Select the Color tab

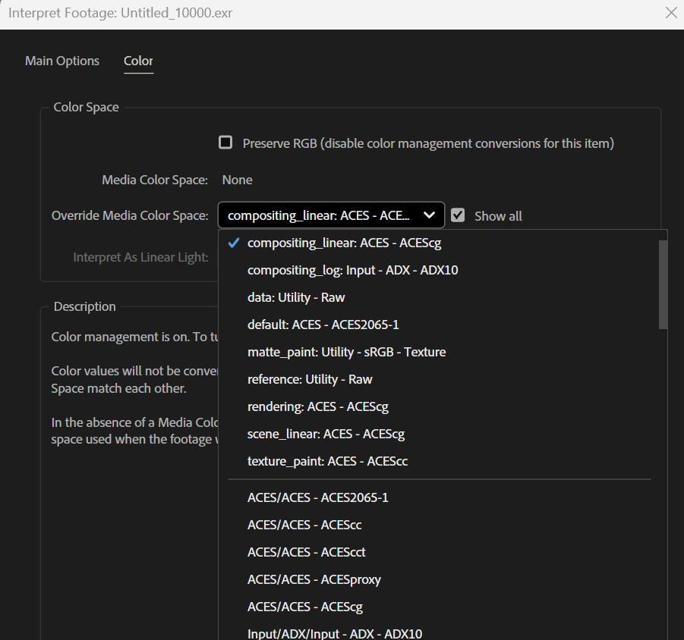(138, 61)
